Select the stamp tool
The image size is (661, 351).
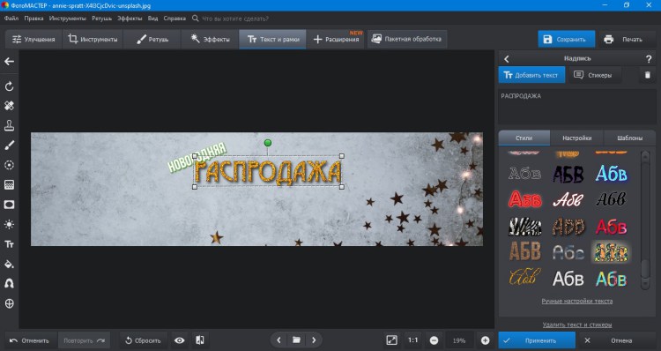9,125
